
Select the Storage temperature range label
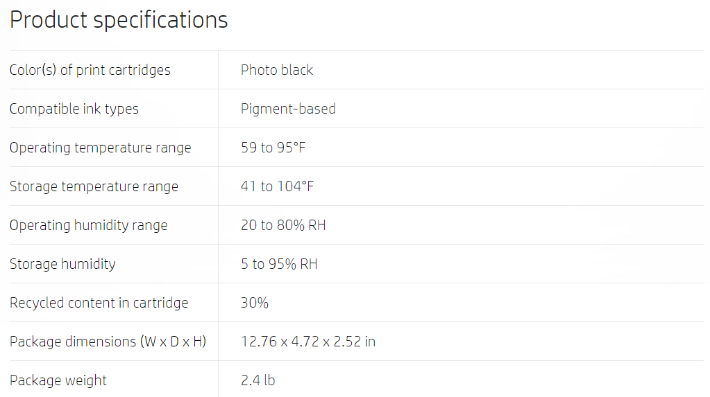coord(94,187)
